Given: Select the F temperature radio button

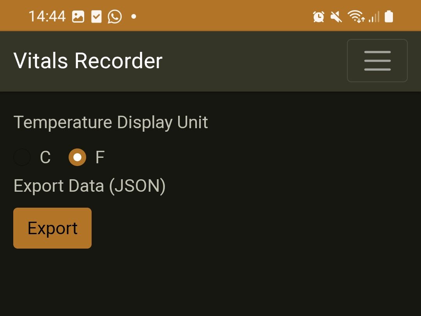Looking at the screenshot, I should (x=77, y=157).
